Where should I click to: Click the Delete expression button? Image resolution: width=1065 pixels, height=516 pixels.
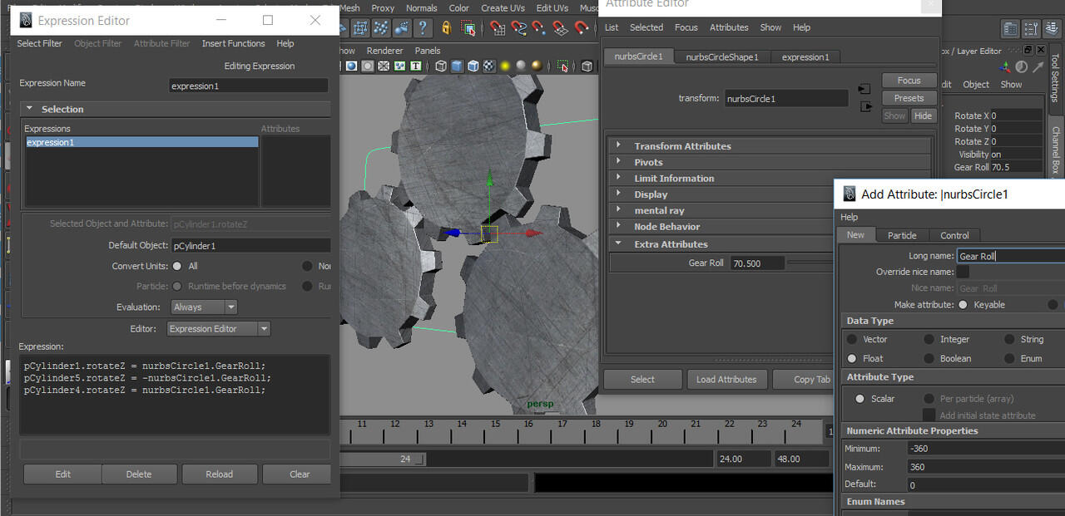click(139, 474)
